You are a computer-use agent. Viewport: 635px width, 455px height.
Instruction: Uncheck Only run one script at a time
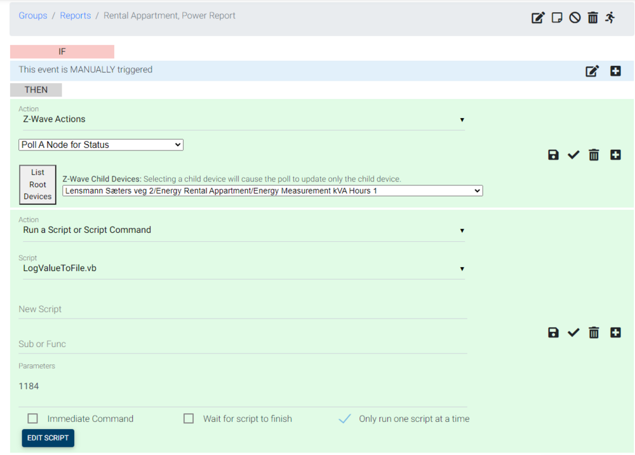345,419
